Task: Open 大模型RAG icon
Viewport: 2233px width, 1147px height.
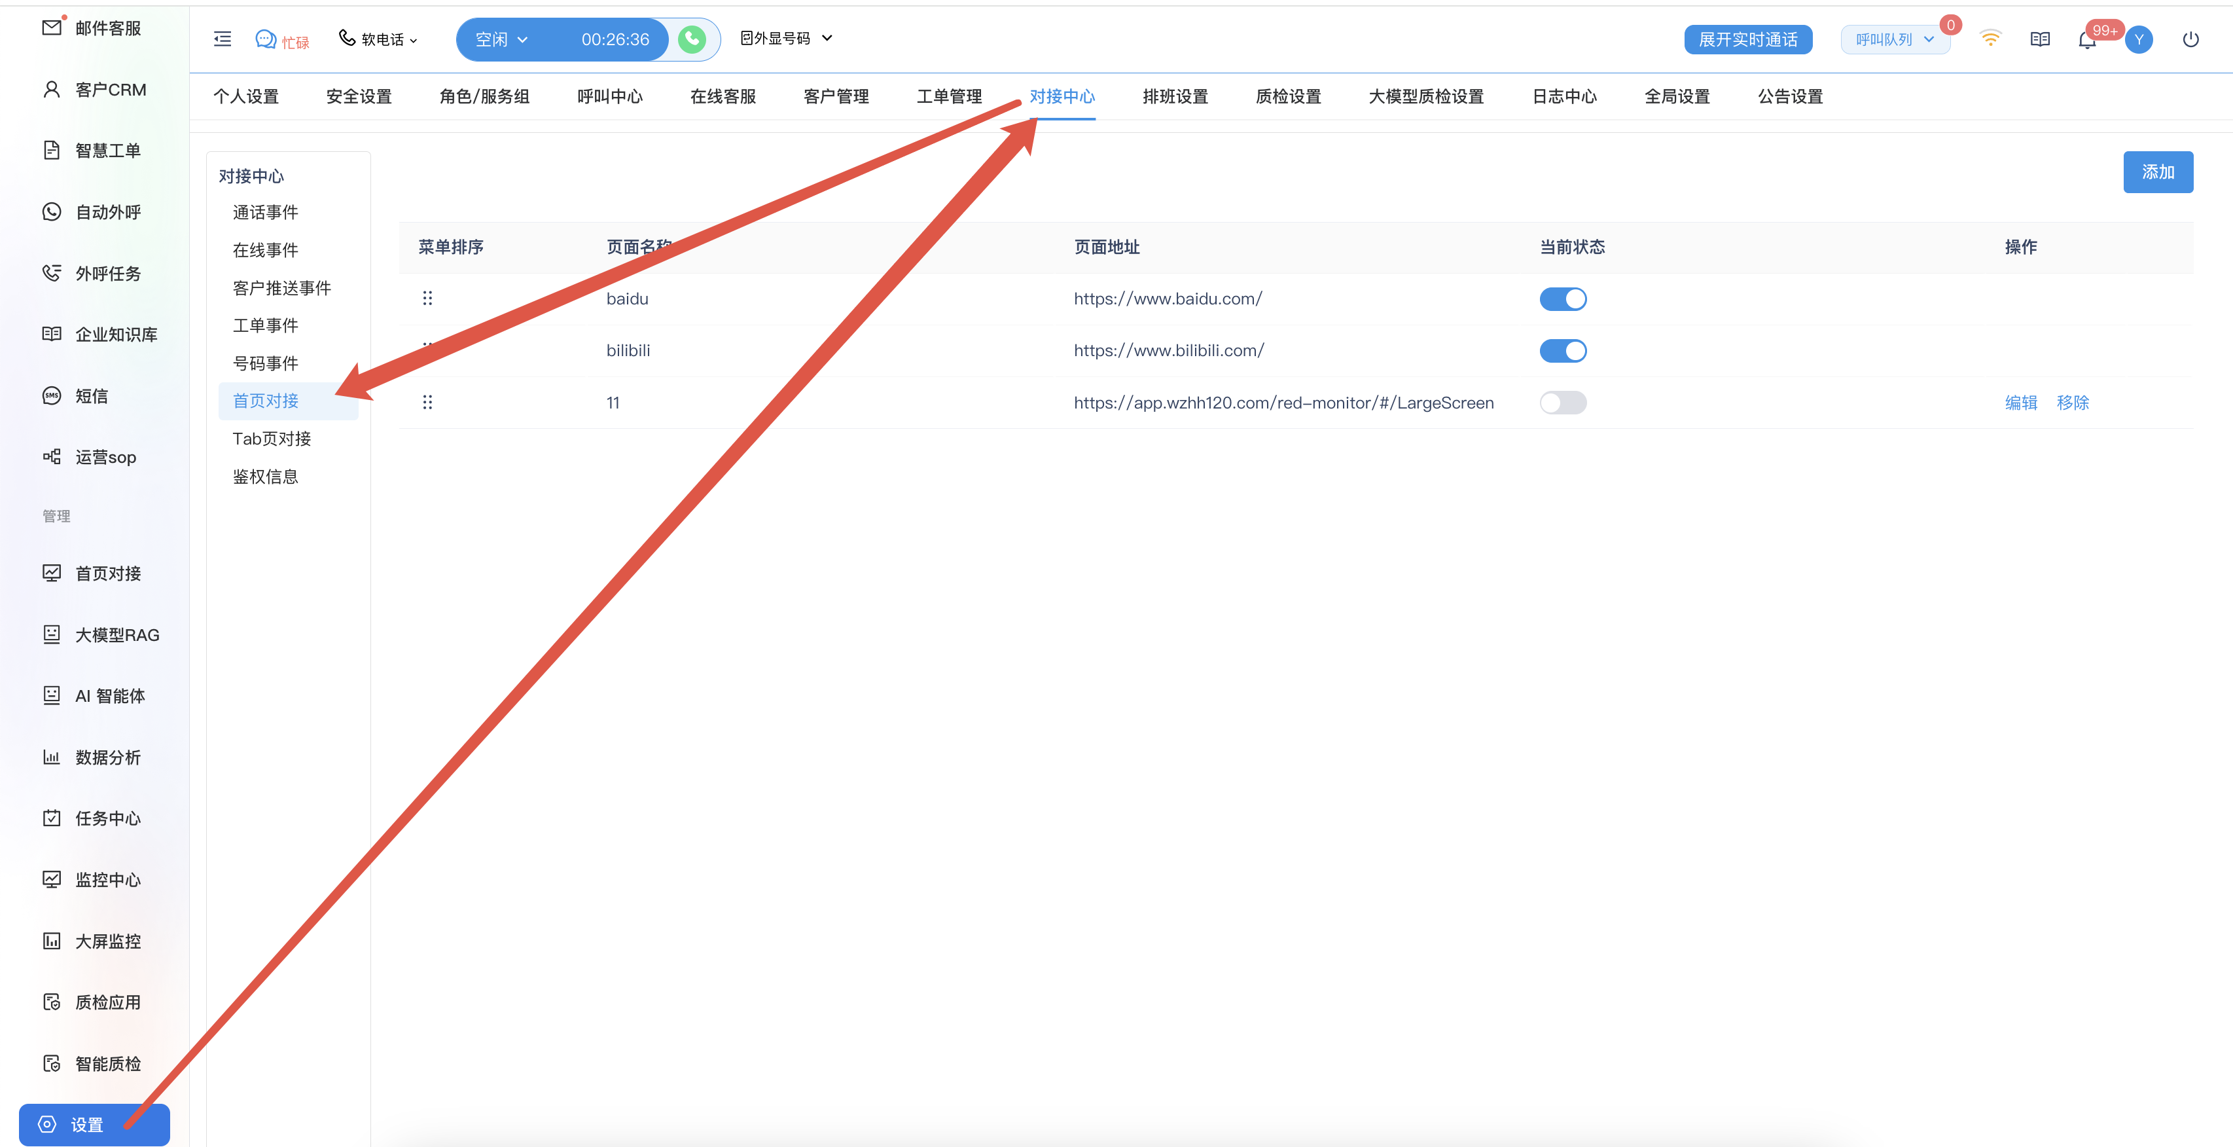Action: [52, 634]
